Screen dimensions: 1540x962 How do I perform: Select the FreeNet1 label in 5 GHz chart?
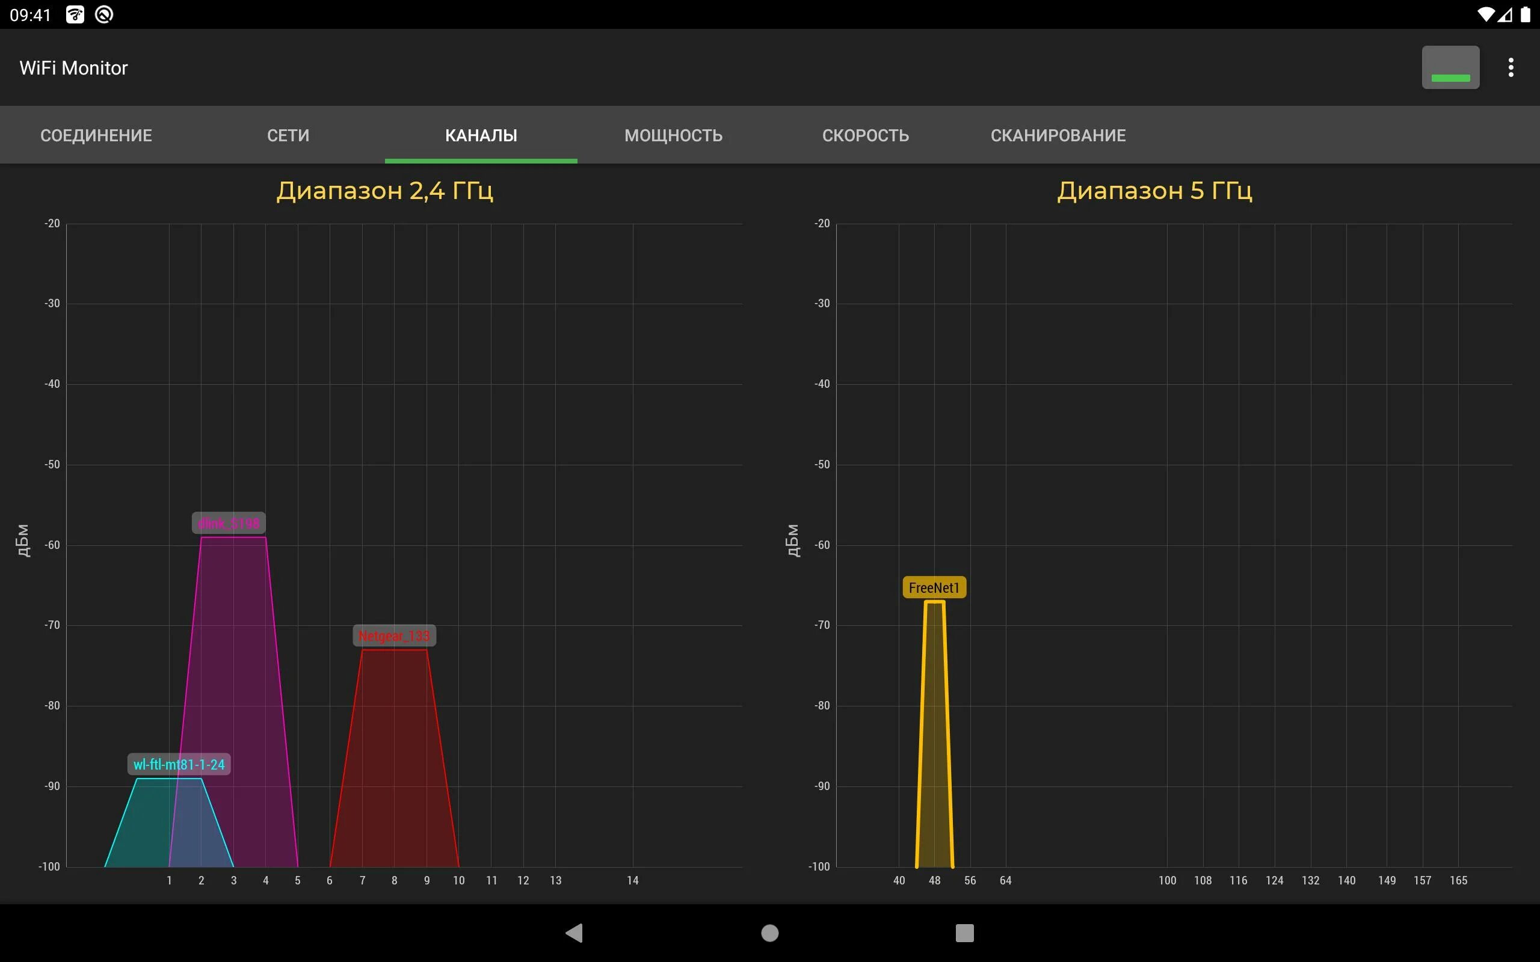click(934, 587)
